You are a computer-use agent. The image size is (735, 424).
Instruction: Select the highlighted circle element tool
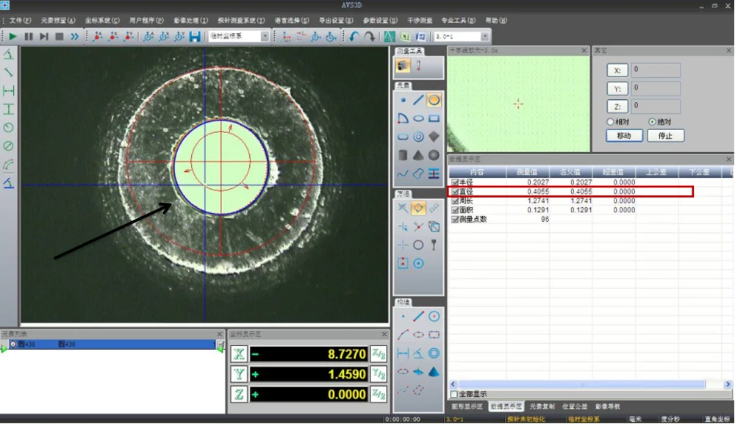434,100
